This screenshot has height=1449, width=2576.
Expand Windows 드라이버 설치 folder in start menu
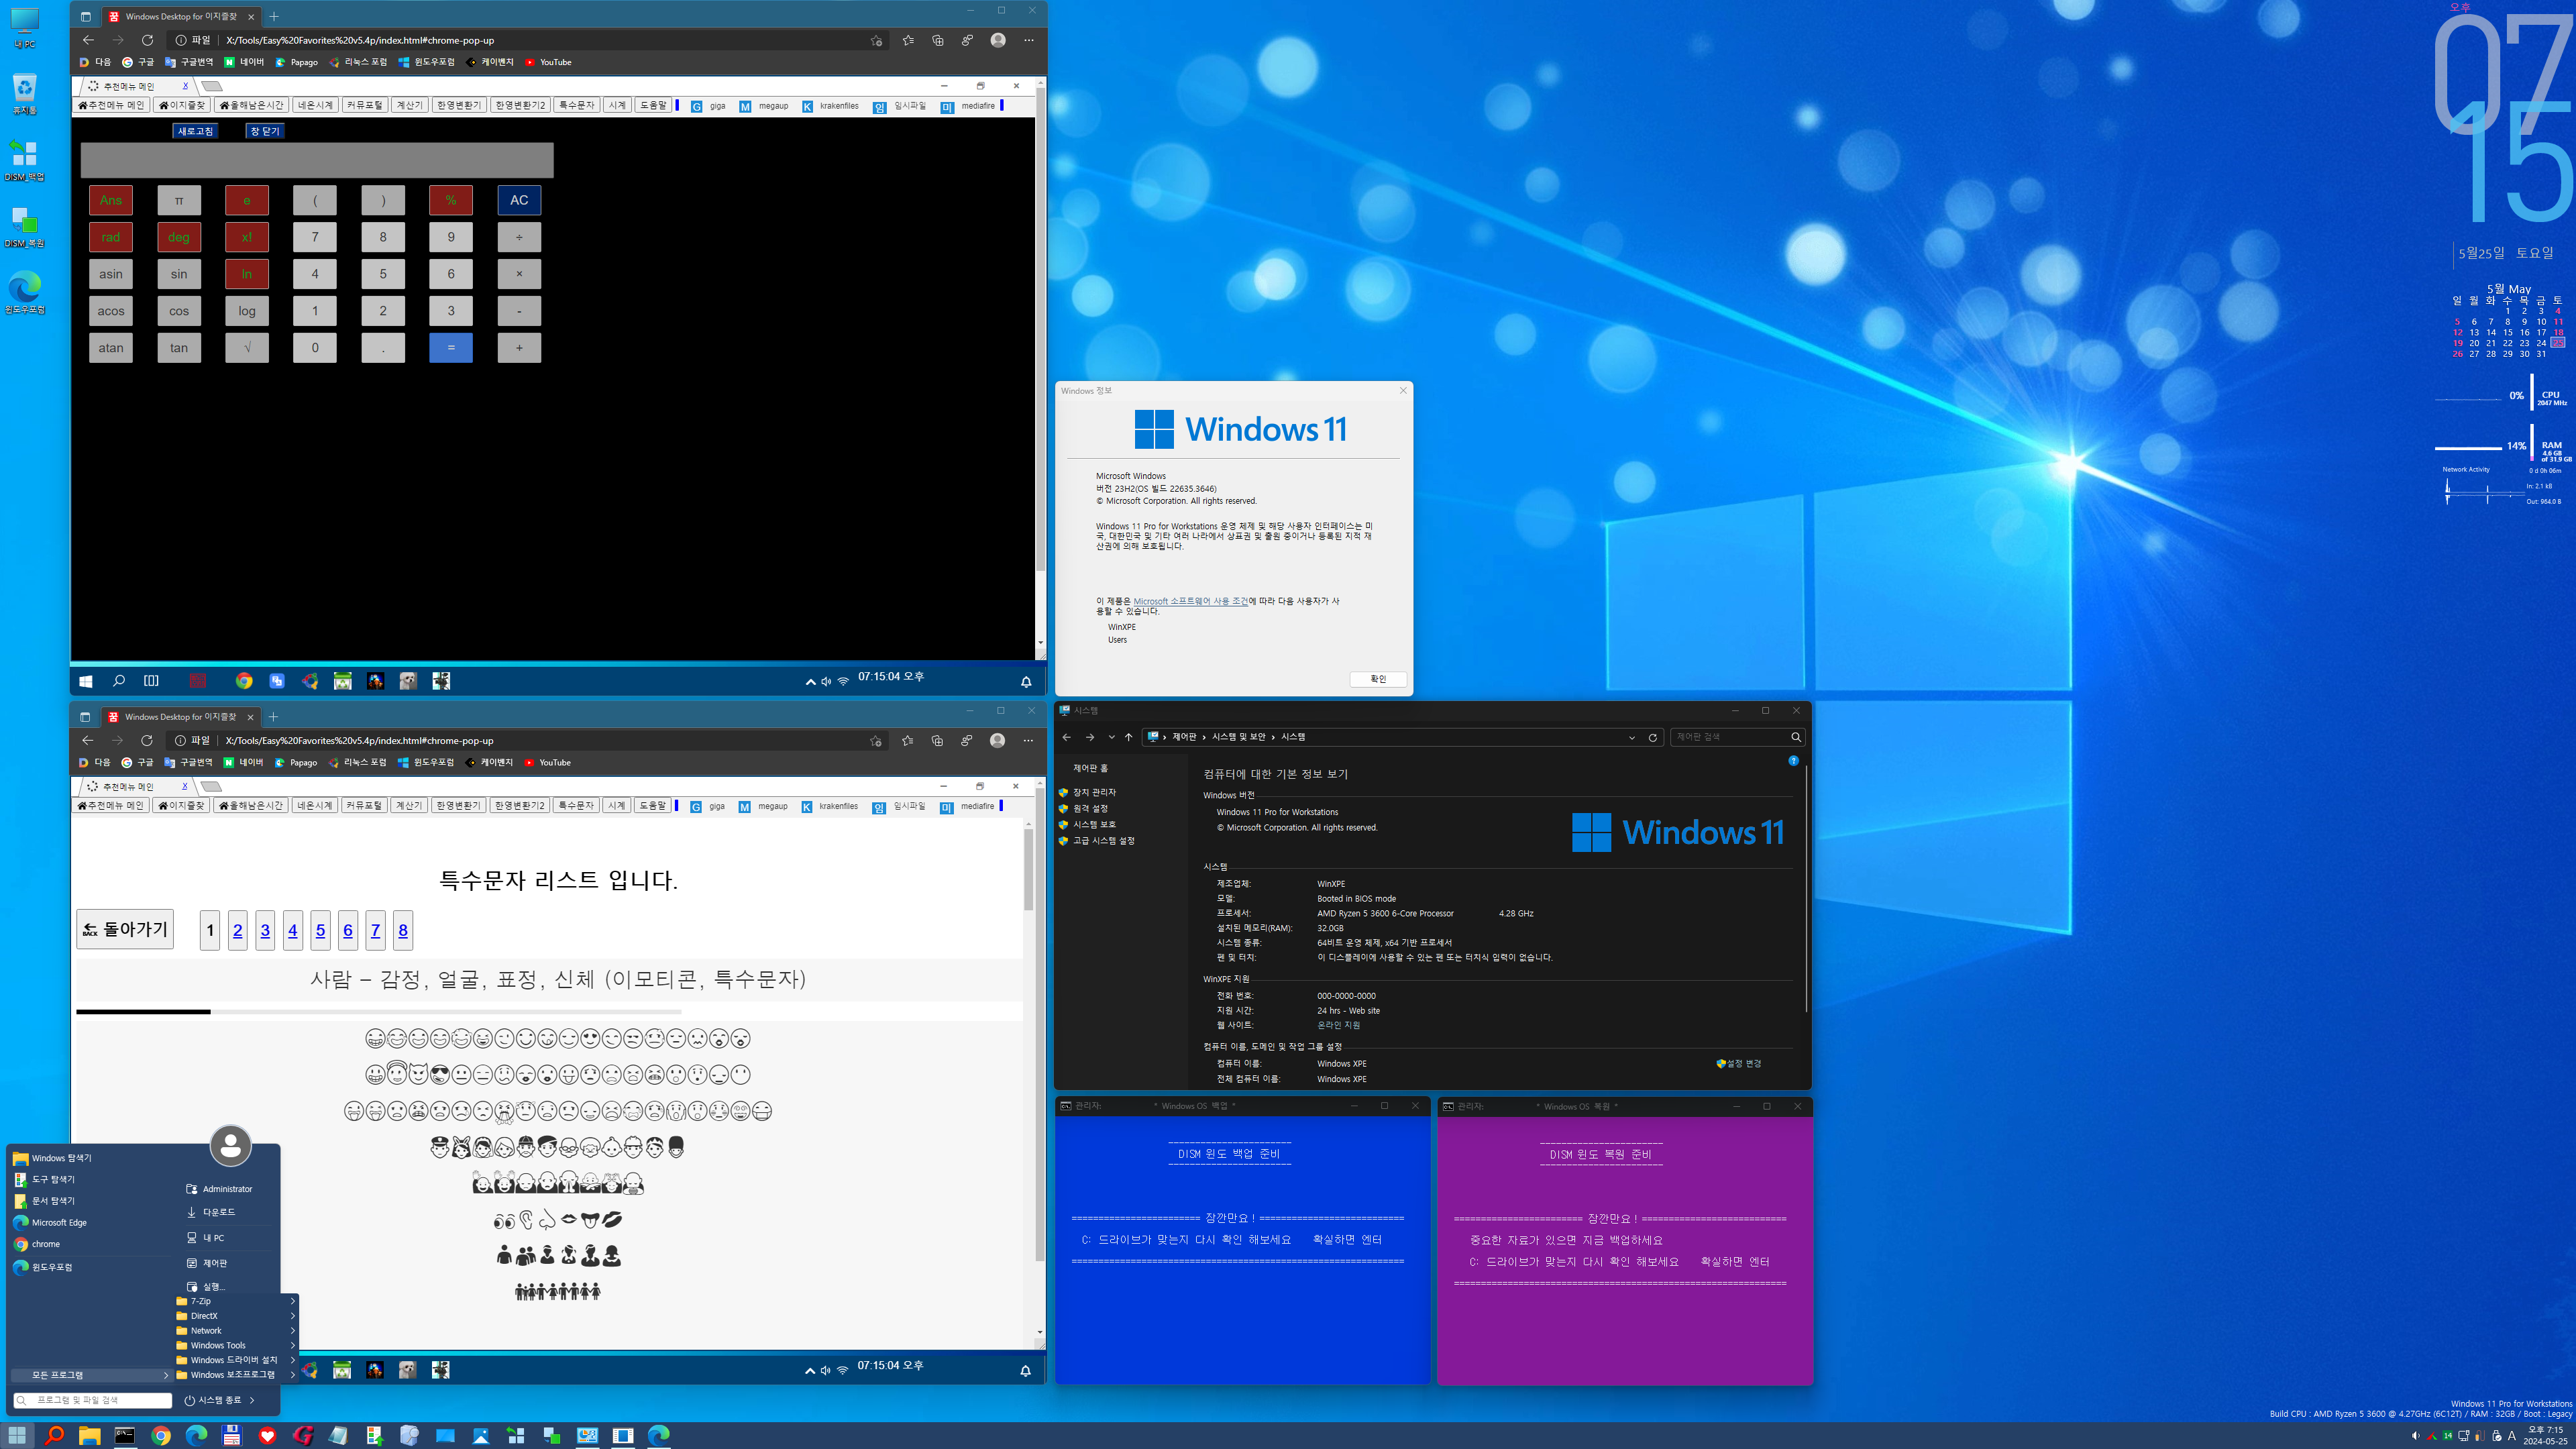pyautogui.click(x=236, y=1360)
